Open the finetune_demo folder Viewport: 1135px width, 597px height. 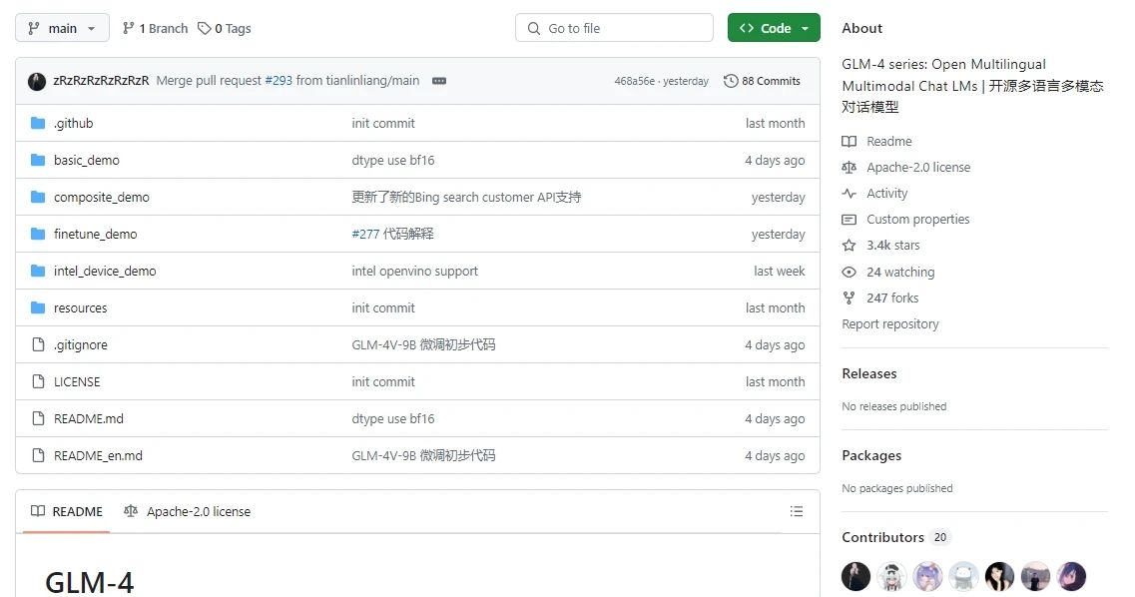pyautogui.click(x=95, y=234)
